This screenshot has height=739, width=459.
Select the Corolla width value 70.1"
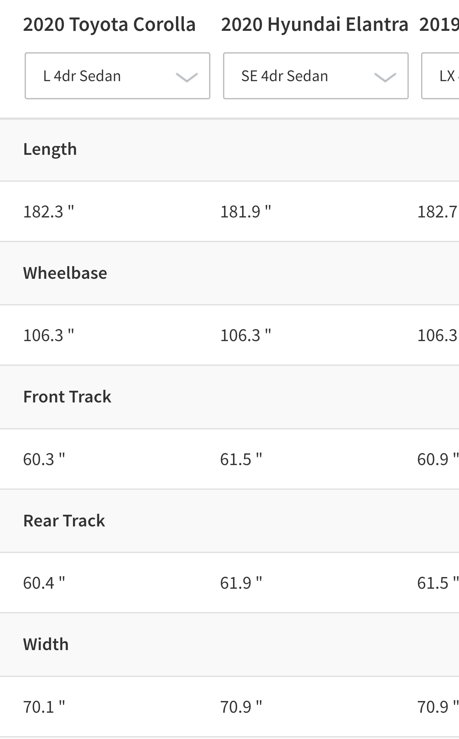44,707
